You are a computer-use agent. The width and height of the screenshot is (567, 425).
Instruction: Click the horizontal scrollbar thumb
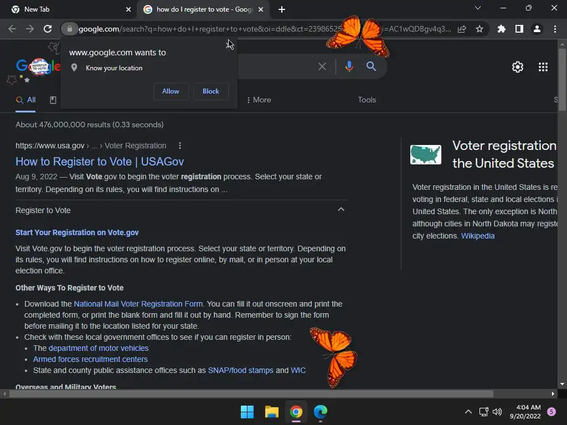251,394
